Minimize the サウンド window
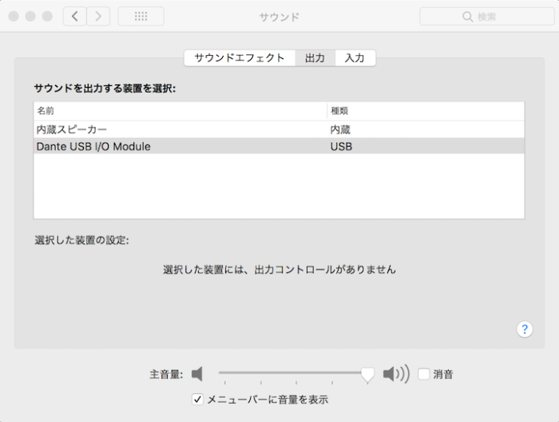559x422 pixels. click(x=31, y=16)
